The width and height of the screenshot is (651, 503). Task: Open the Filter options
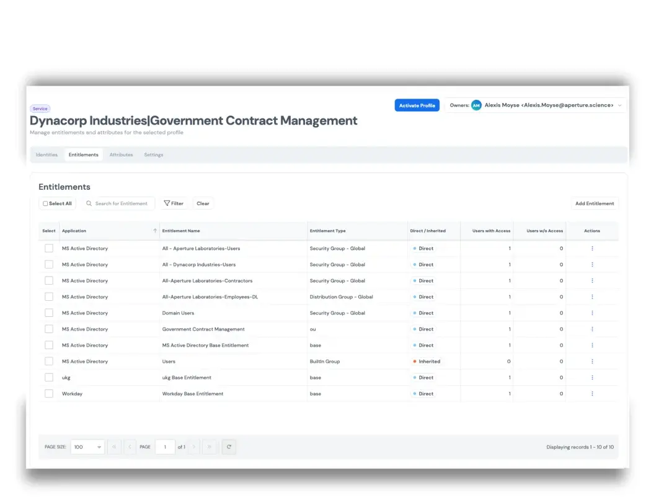pos(174,203)
